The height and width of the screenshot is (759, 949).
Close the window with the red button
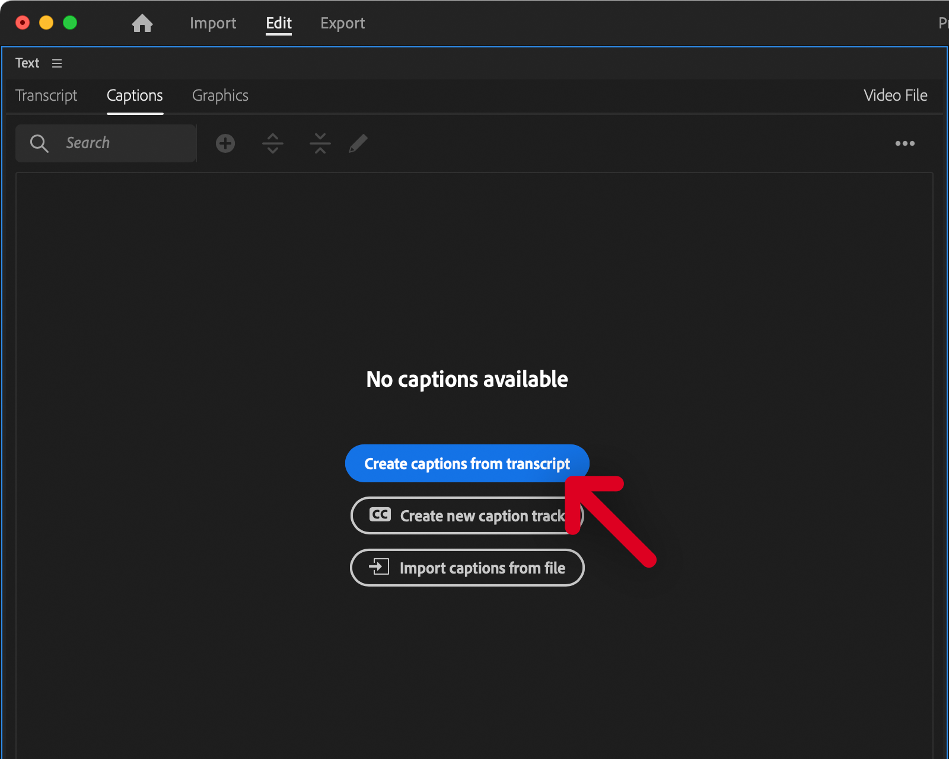pos(23,23)
